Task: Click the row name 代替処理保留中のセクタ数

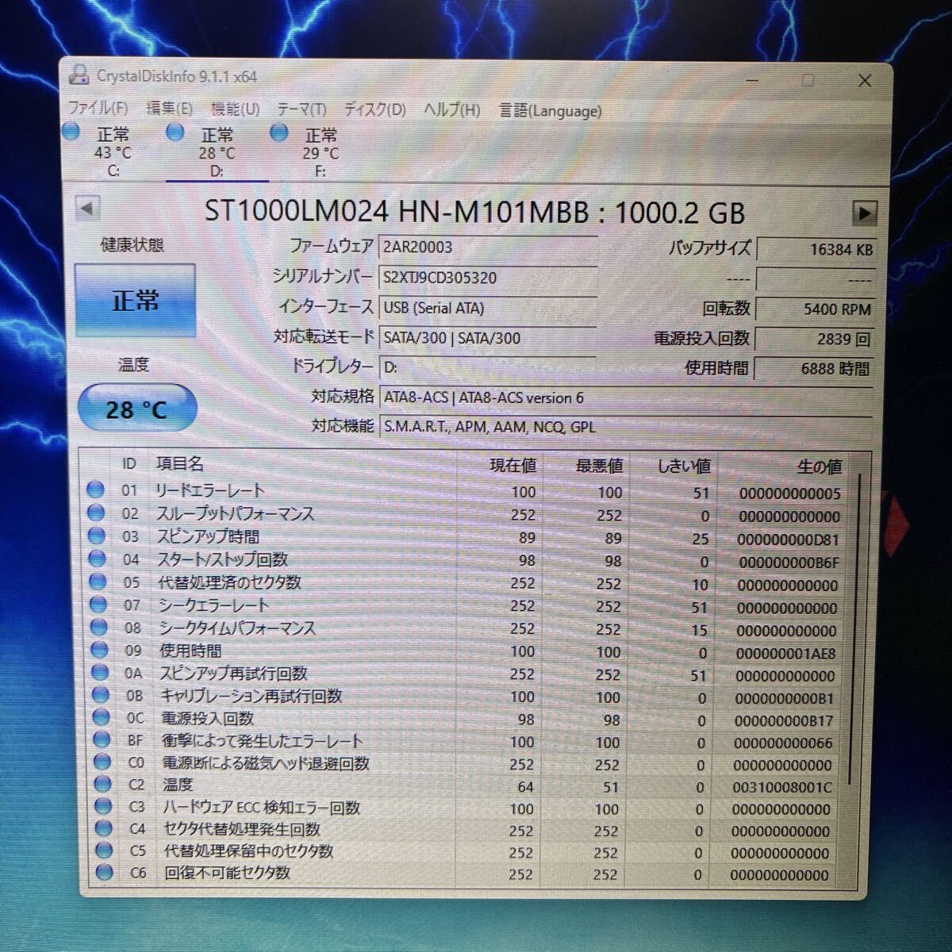Action: 248,851
